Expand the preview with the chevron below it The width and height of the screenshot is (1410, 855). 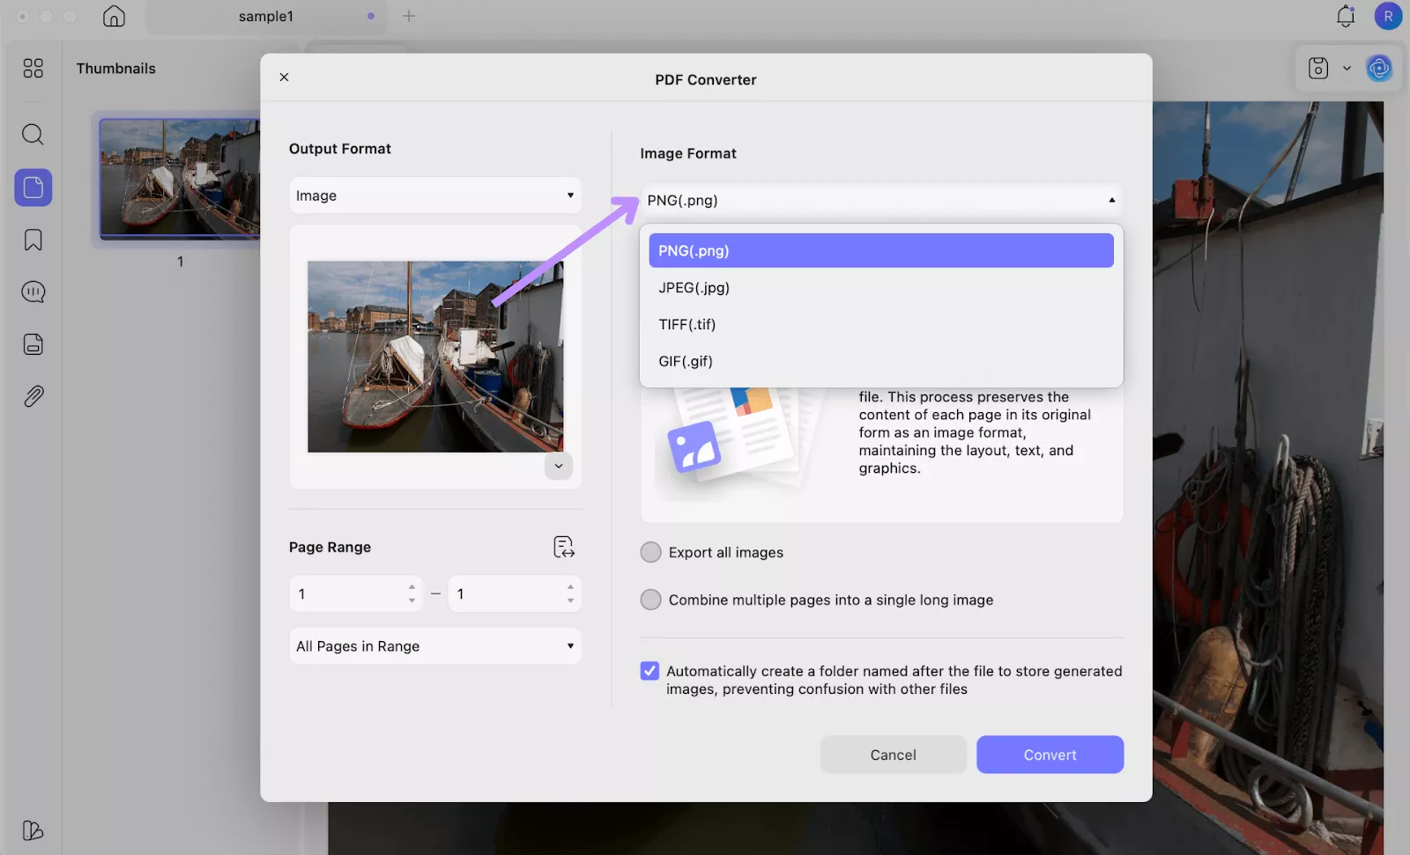[x=558, y=465]
